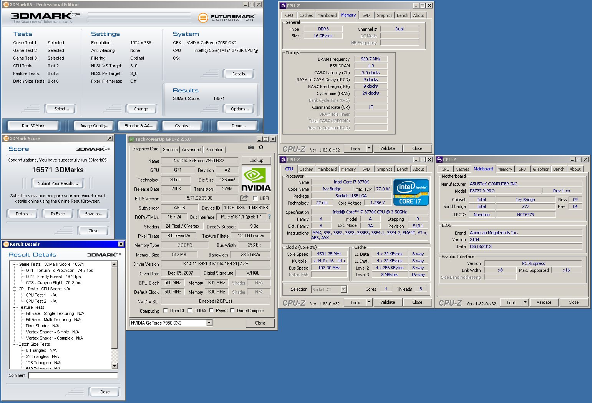
Task: Click into the Comment text field
Action: [73, 375]
